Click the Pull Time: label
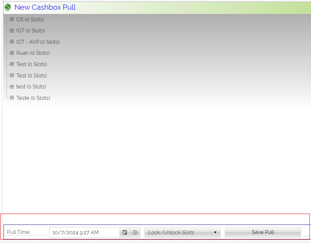Image resolution: width=311 pixels, height=243 pixels. click(19, 232)
